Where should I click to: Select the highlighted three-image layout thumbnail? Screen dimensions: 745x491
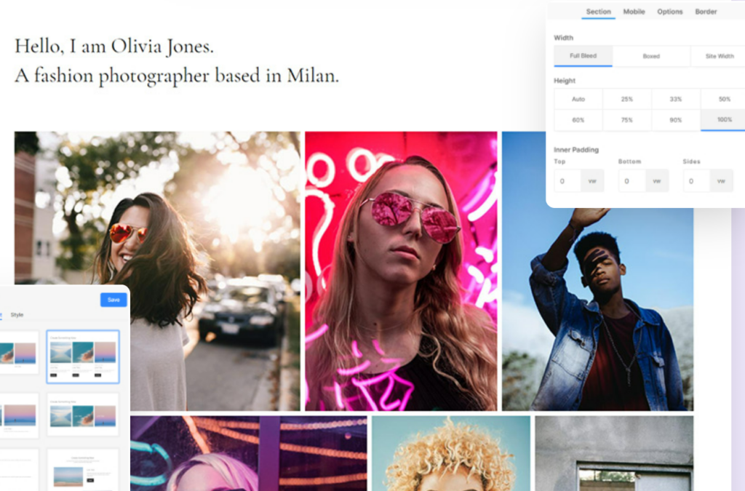tap(82, 356)
